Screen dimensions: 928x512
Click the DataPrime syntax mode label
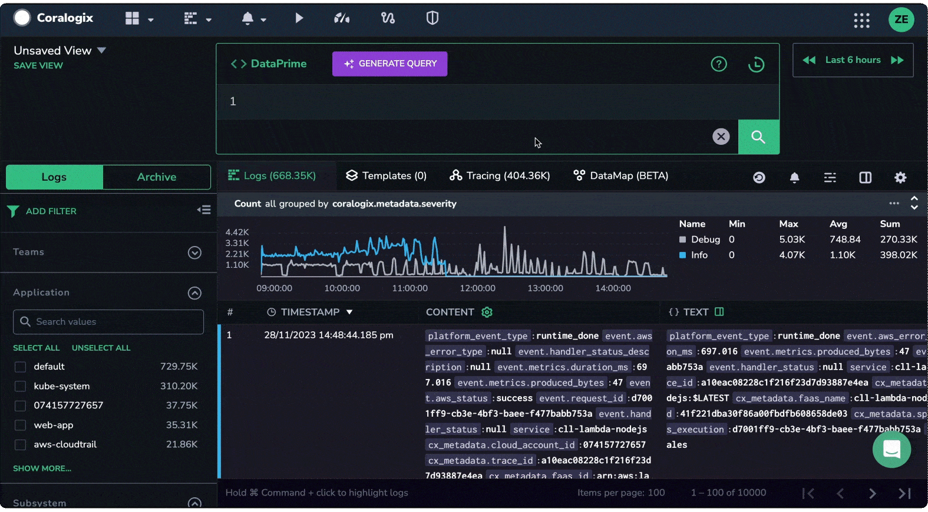pos(269,64)
